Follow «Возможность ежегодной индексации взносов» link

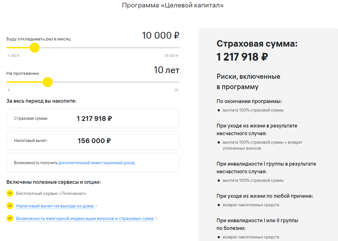pyautogui.click(x=85, y=219)
